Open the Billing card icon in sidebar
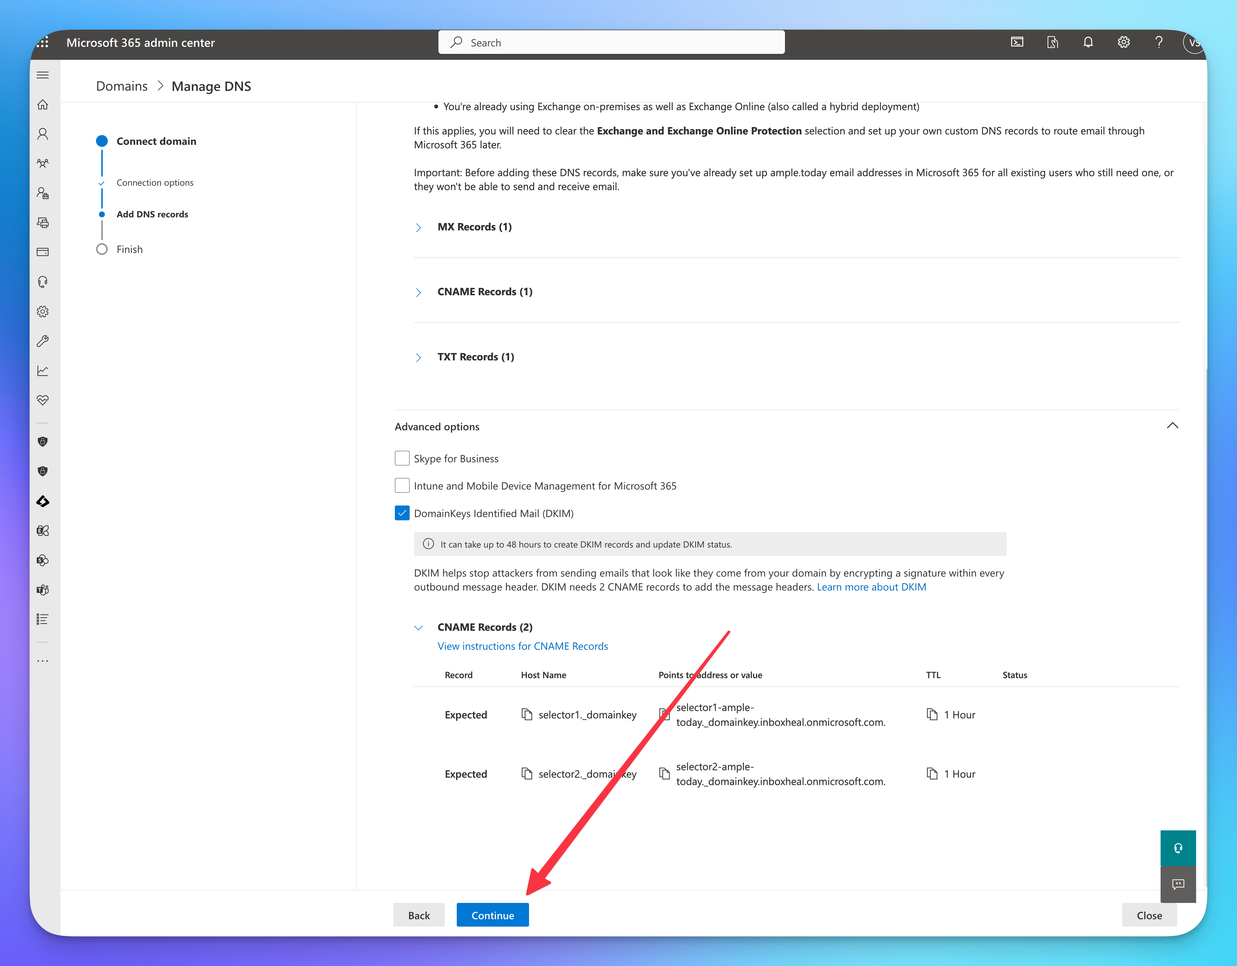 click(42, 252)
